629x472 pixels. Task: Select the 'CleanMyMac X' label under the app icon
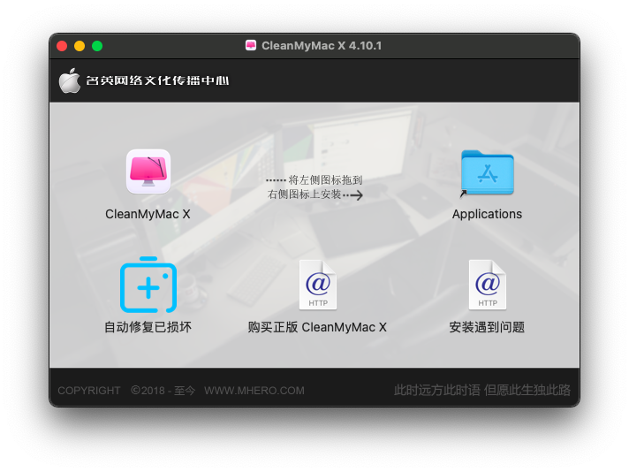pos(148,214)
